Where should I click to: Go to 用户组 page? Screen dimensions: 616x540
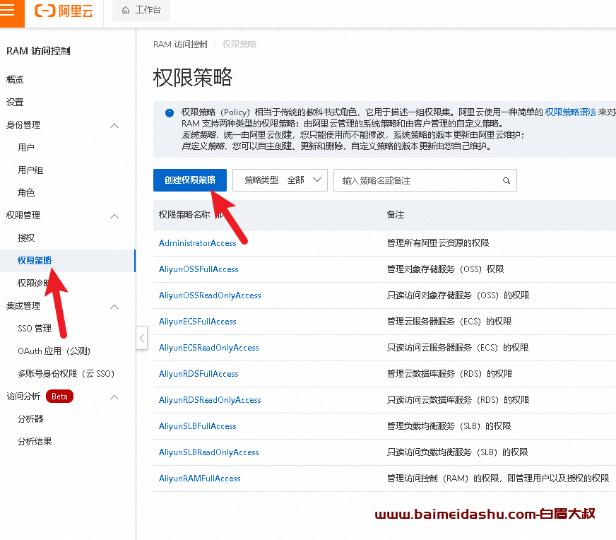[x=30, y=170]
